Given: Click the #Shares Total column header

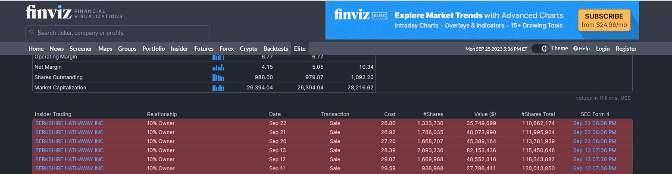Looking at the screenshot, I should tap(538, 114).
